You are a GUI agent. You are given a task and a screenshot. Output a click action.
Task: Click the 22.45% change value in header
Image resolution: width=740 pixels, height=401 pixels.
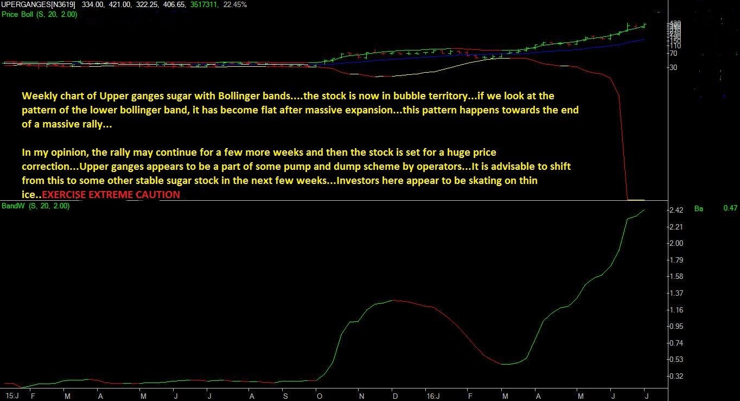point(235,4)
